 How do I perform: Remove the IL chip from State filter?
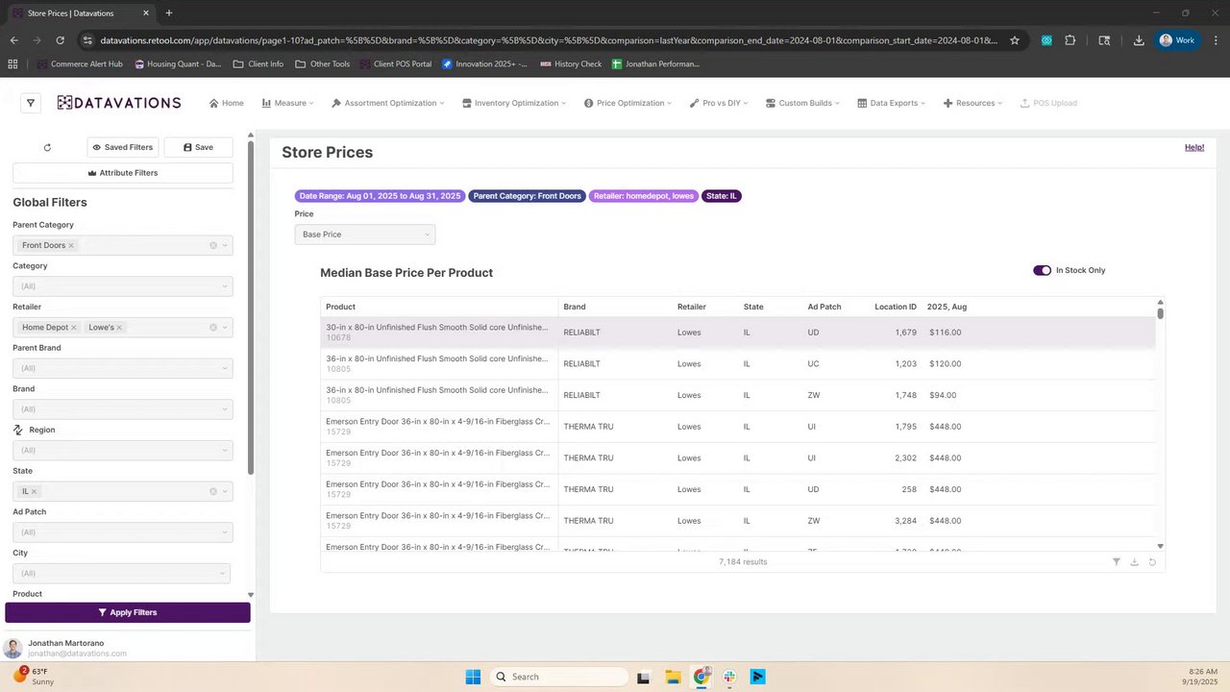(x=34, y=491)
